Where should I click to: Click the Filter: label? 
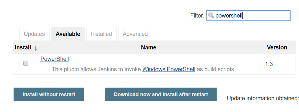coord(197,16)
